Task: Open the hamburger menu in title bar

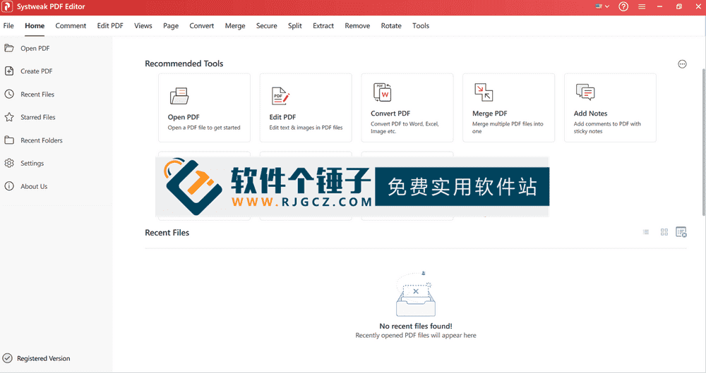Action: [x=642, y=6]
